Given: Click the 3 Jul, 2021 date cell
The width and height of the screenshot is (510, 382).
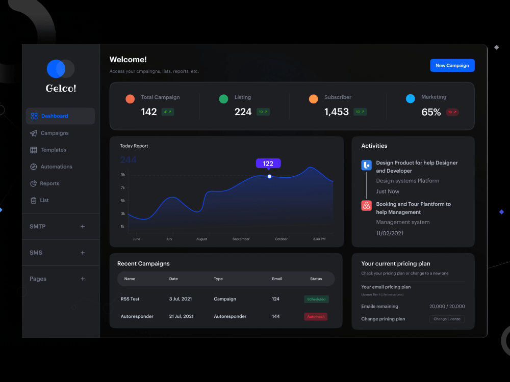Looking at the screenshot, I should pos(180,299).
